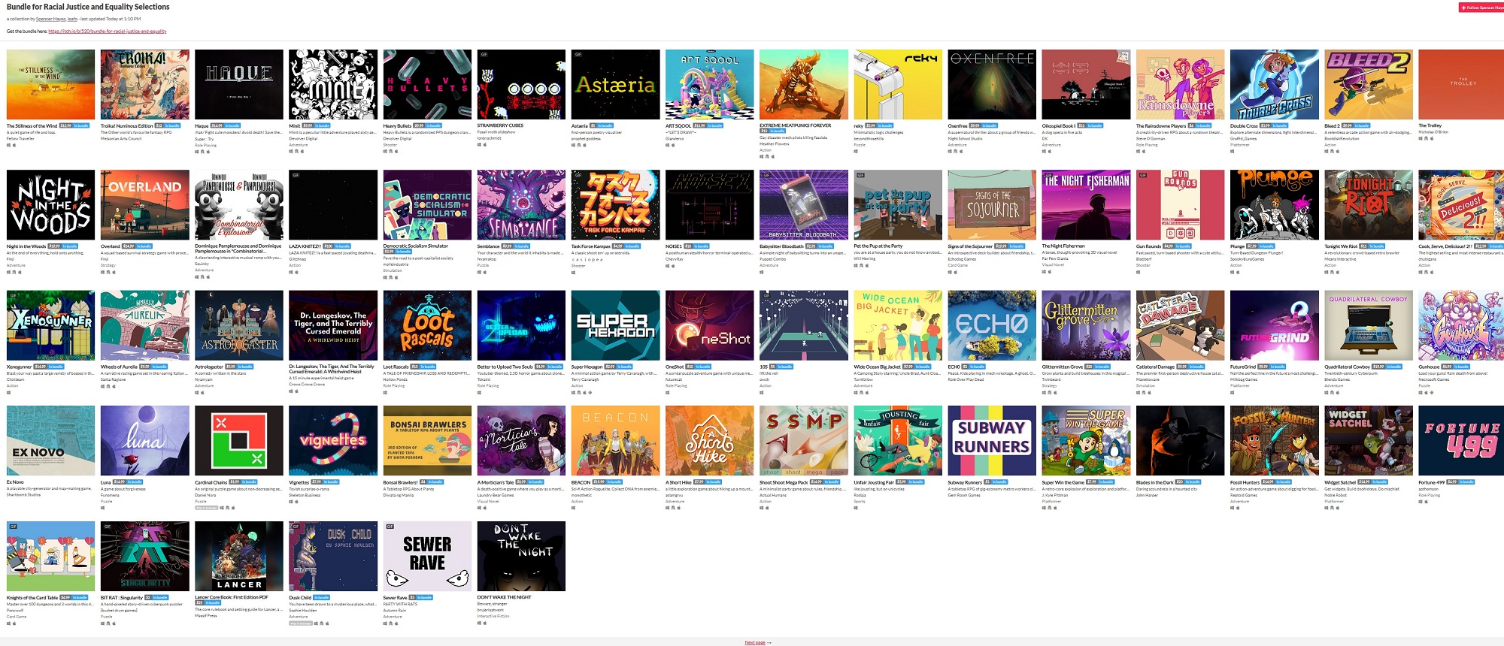Open the Haque game thumbnail
Image resolution: width=1504 pixels, height=646 pixels.
pos(239,85)
